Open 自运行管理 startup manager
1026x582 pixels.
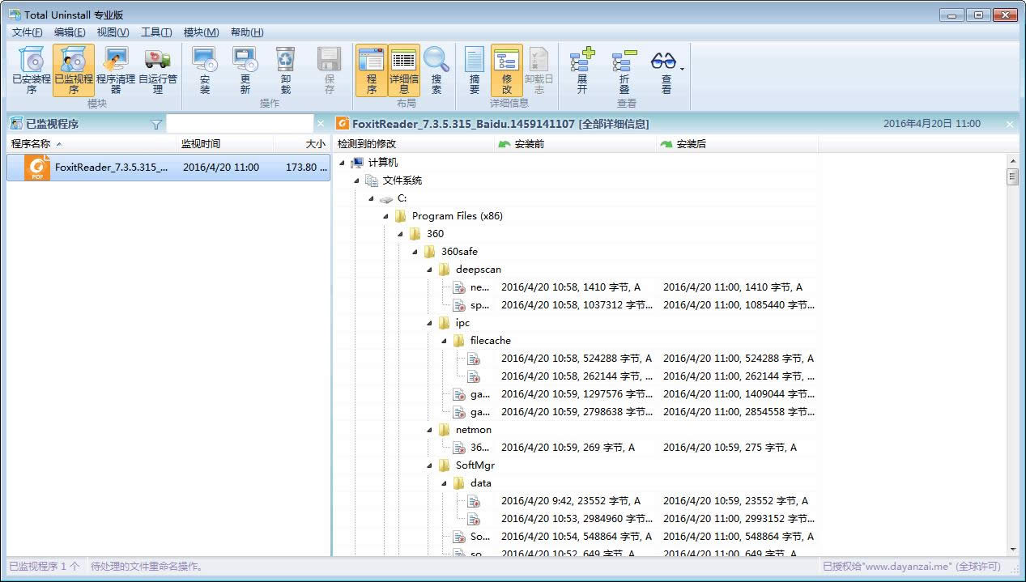(x=158, y=69)
